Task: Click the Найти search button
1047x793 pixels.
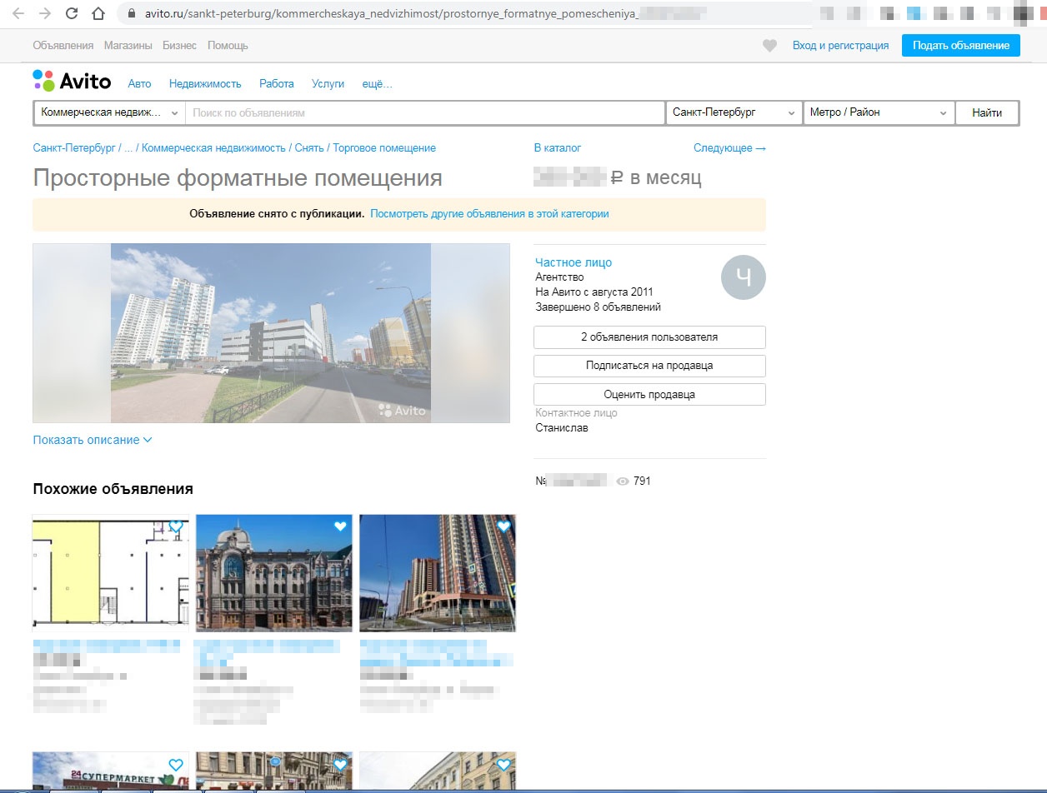Action: pos(987,112)
